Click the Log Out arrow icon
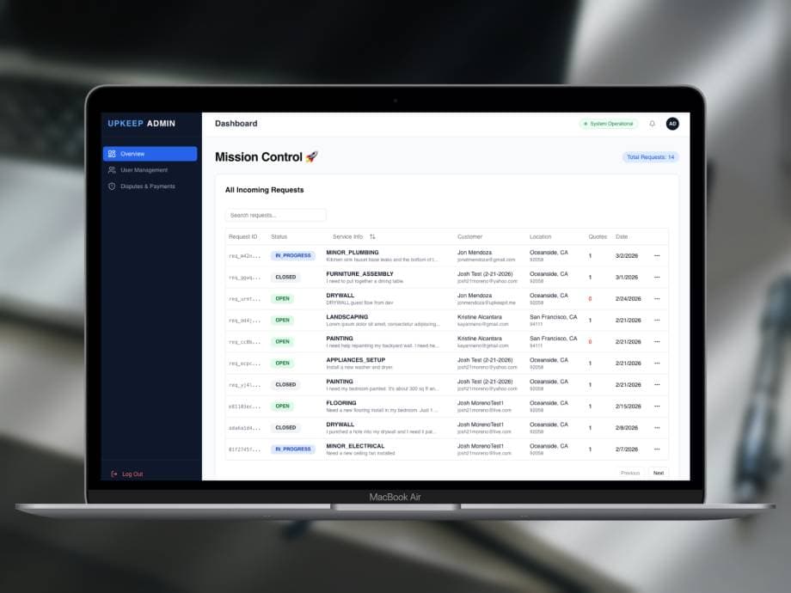This screenshot has width=791, height=593. click(113, 474)
